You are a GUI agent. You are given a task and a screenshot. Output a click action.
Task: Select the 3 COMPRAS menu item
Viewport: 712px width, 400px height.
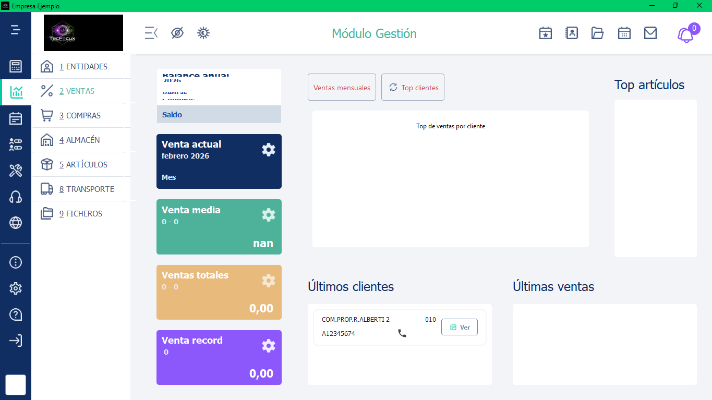coord(80,116)
